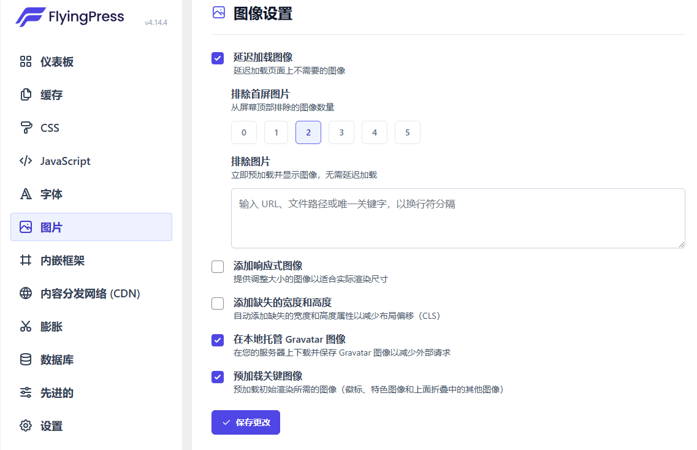The image size is (697, 450).
Task: Click the 字体 fonts icon
Action: 25,194
